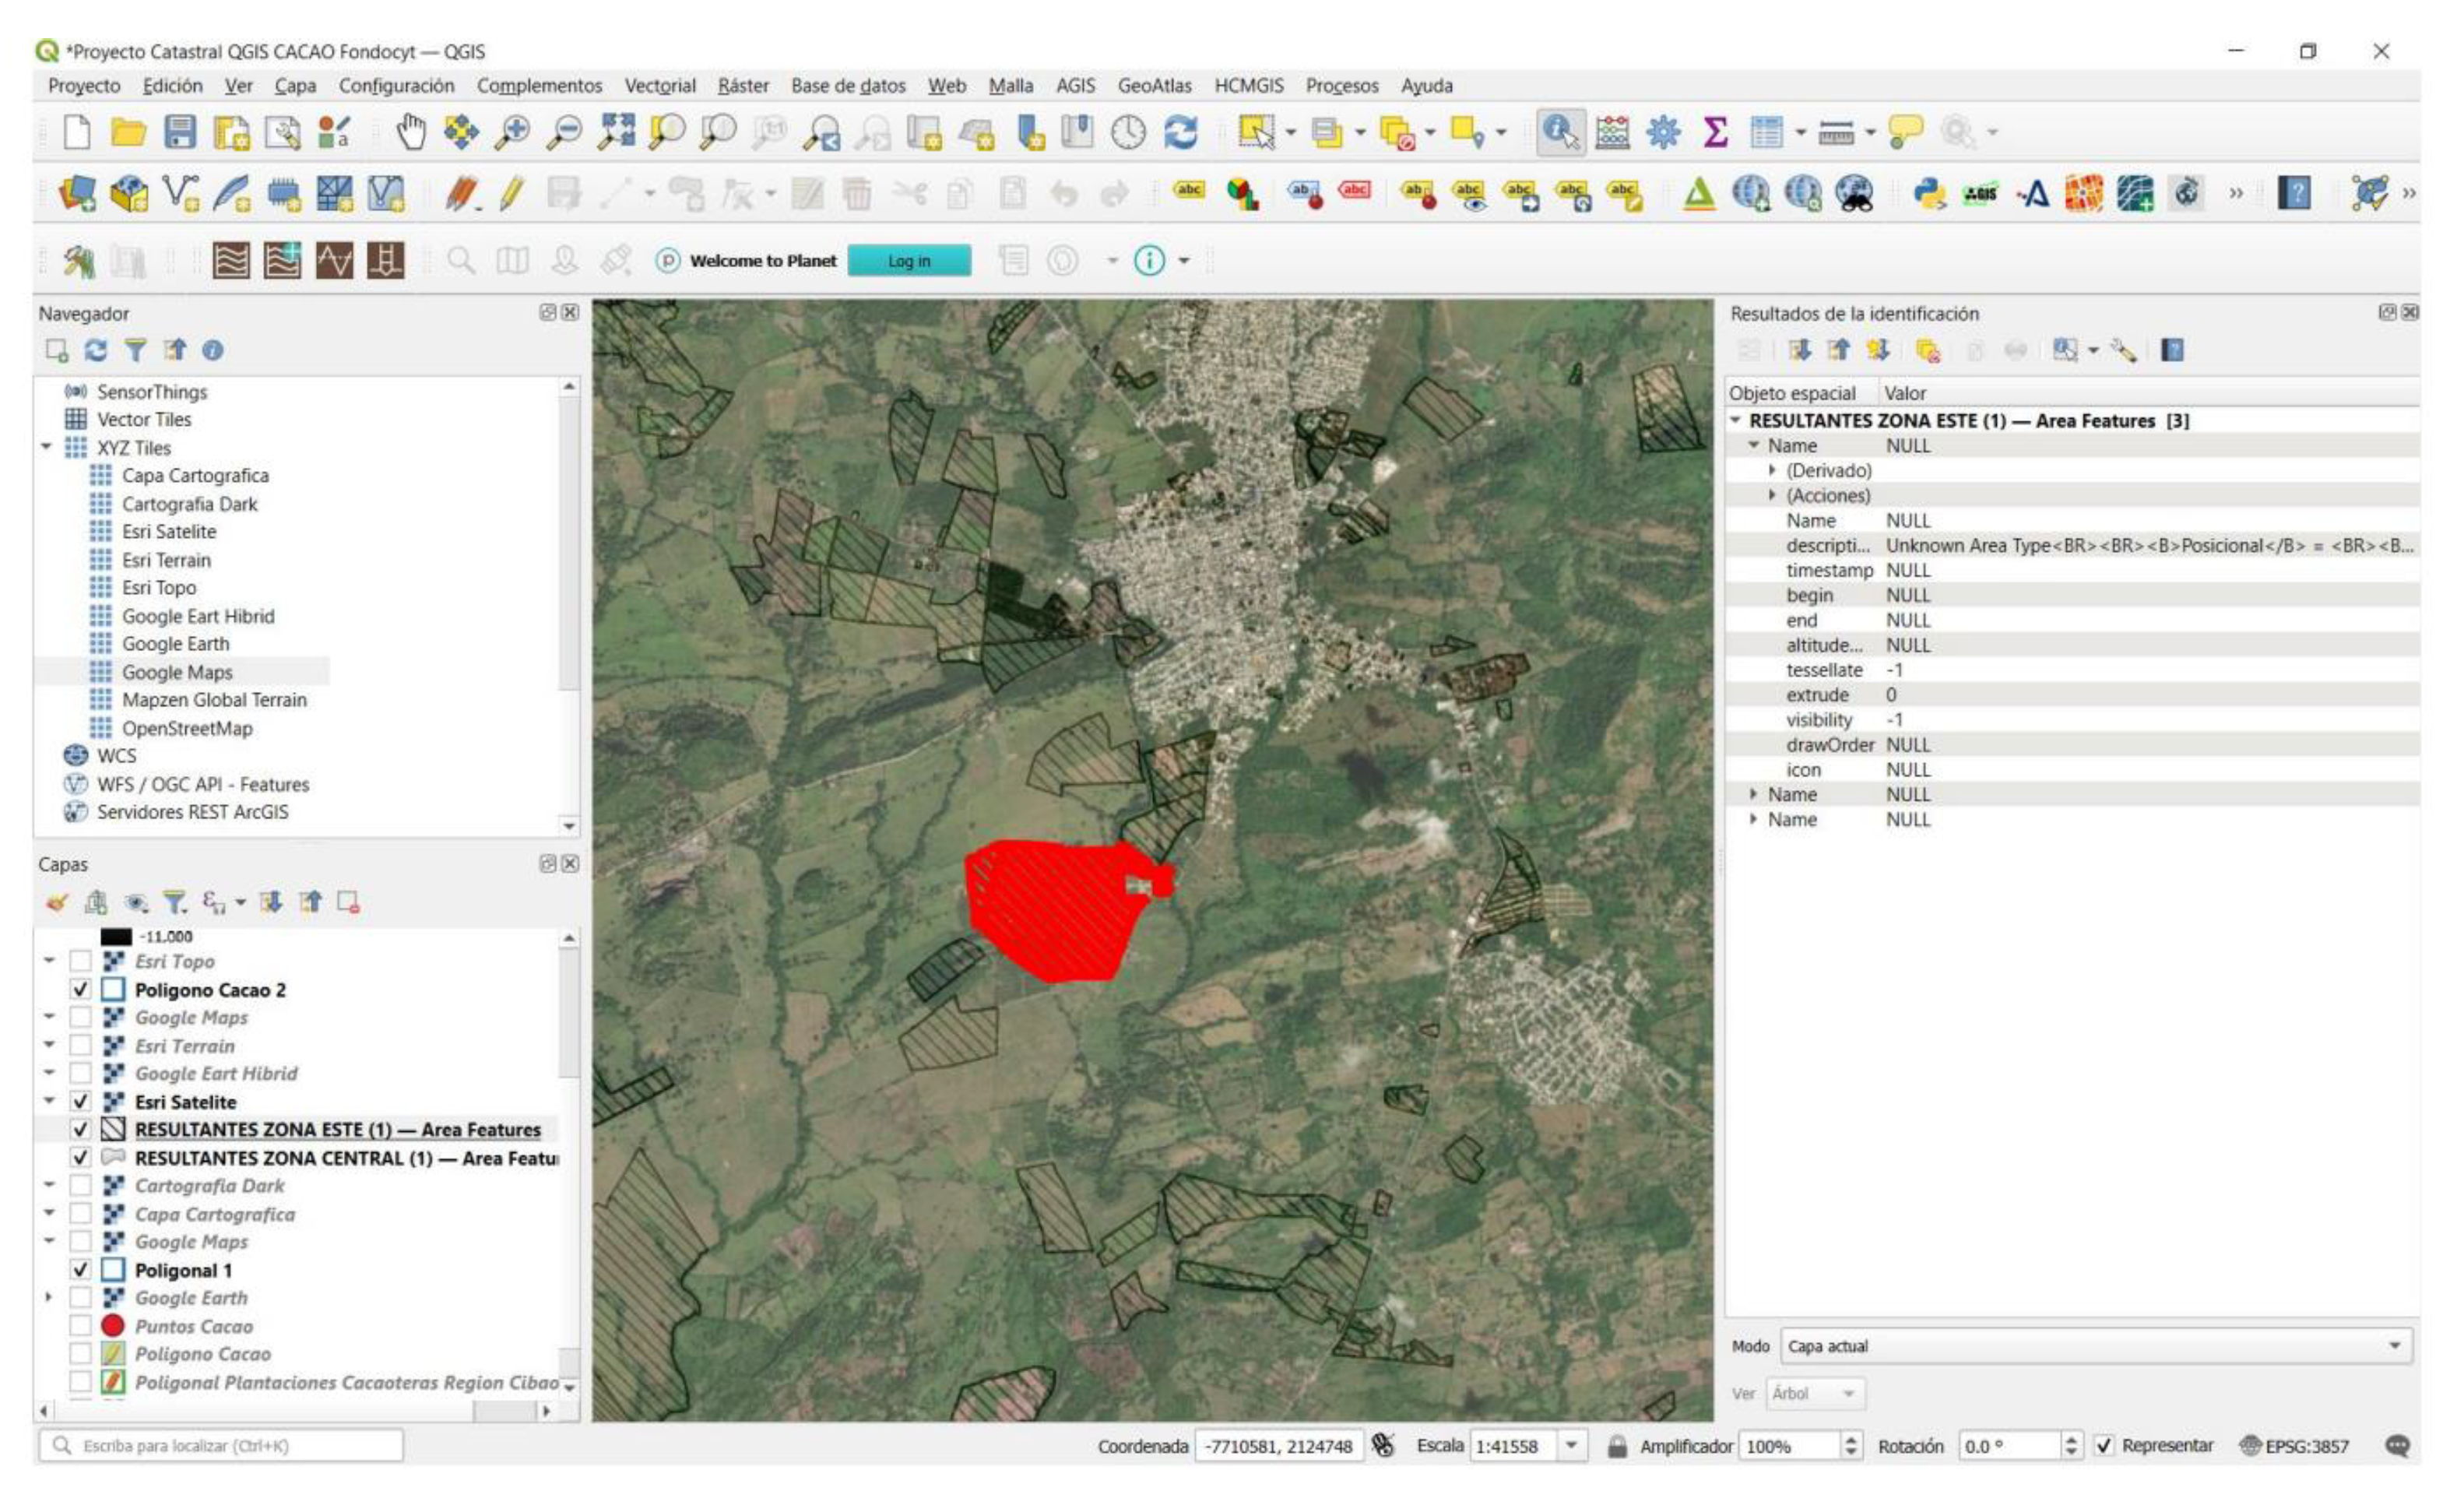Select the Google Maps XYZ tile entry

point(177,672)
